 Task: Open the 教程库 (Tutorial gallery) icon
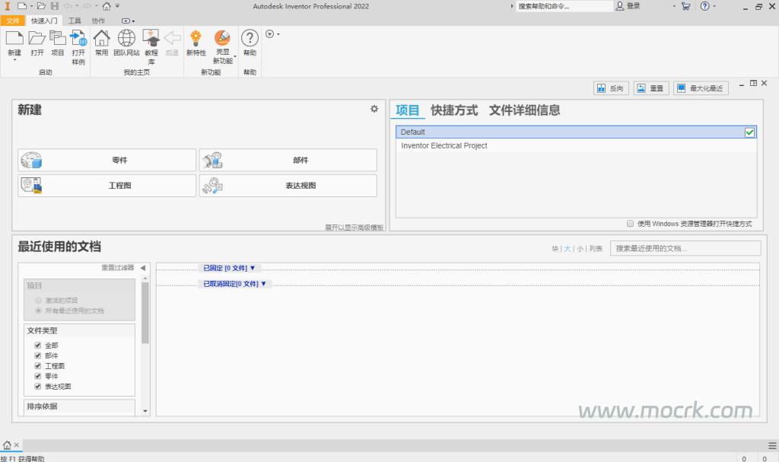coord(151,38)
